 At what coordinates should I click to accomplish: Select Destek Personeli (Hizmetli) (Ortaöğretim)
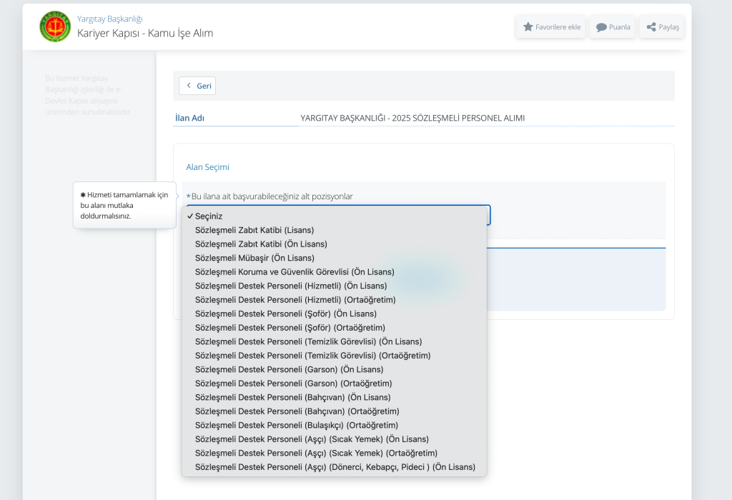[295, 299]
